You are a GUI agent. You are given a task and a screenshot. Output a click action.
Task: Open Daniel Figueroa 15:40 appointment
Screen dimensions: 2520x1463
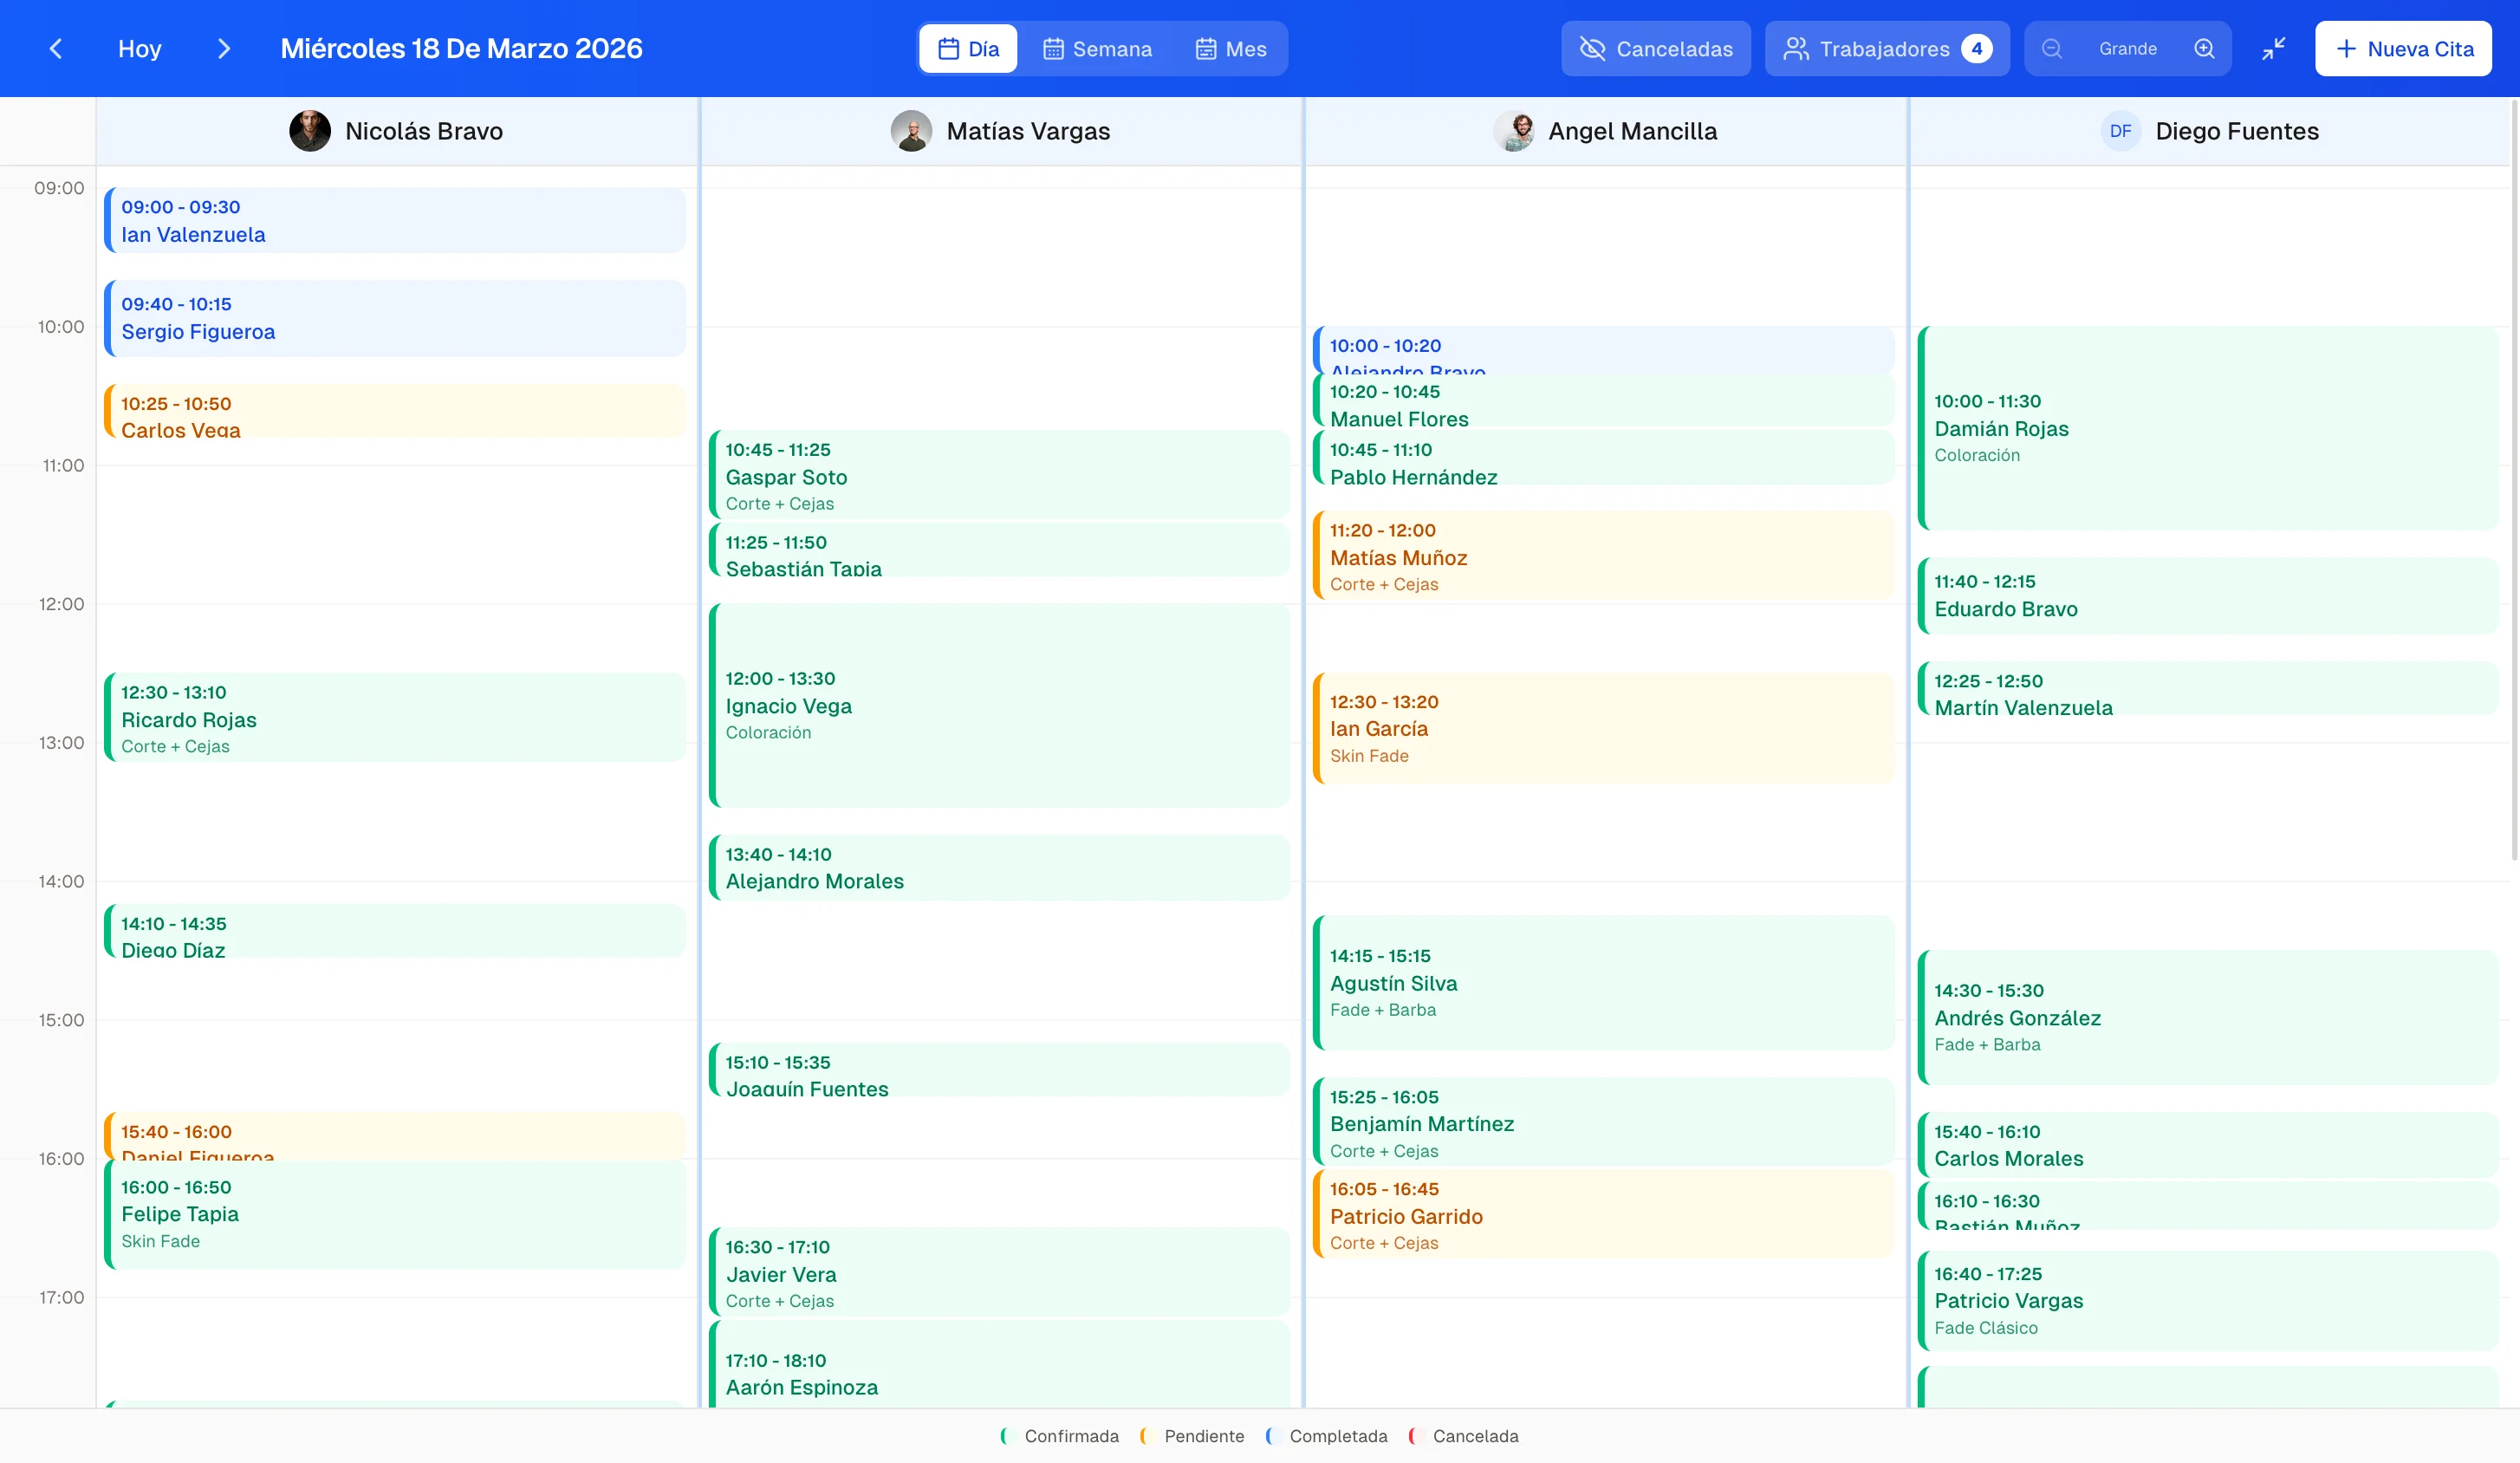tap(395, 1137)
